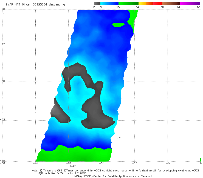Screen dimensions: 203x178
Task: Click the yellow-orange segment of the color bar
Action: (145, 3)
